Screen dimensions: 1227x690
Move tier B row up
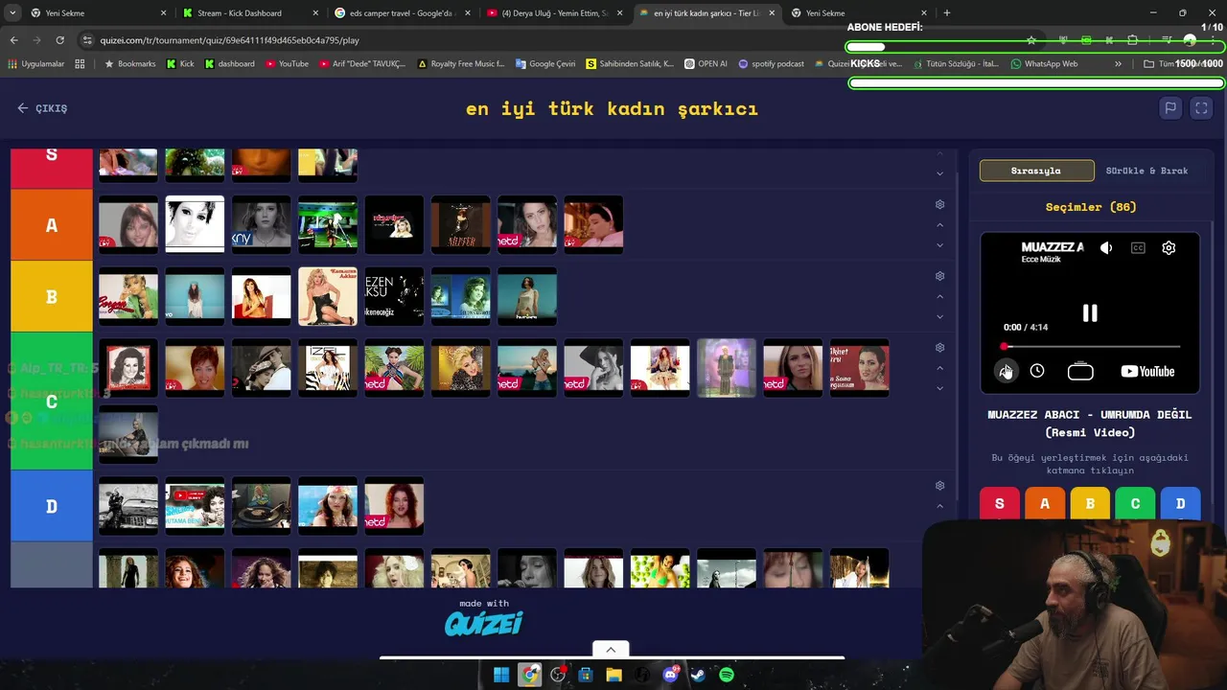[939, 297]
